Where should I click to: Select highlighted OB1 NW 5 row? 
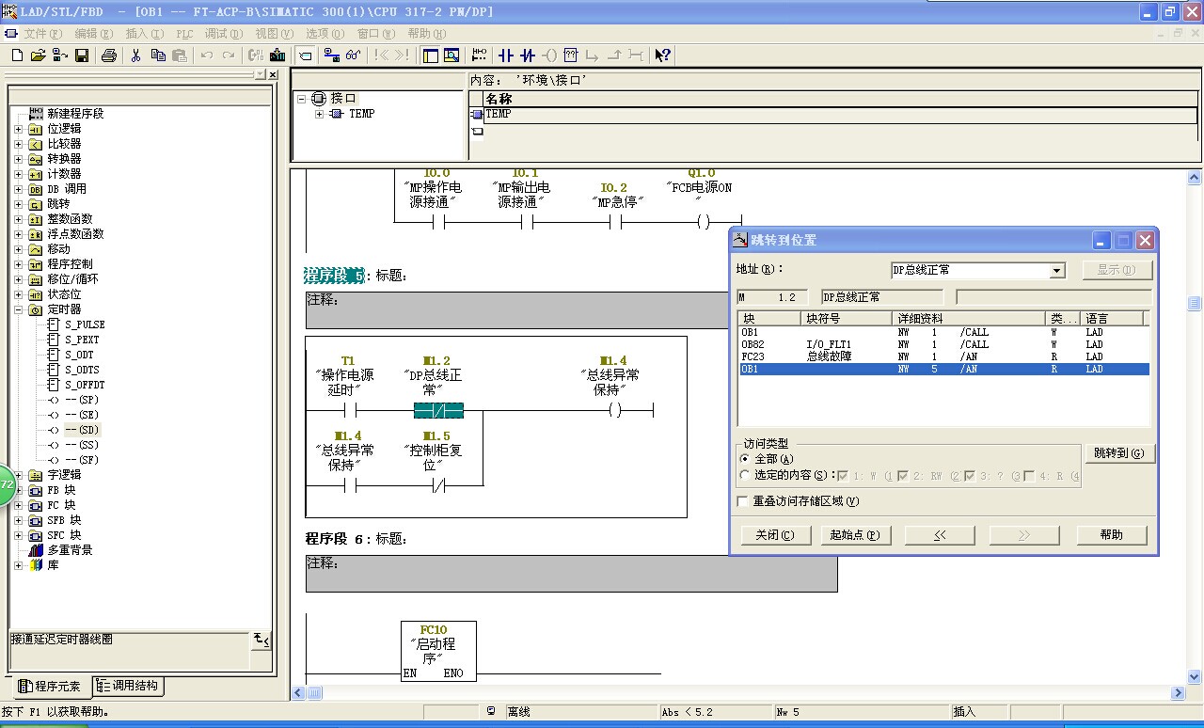[x=943, y=370]
